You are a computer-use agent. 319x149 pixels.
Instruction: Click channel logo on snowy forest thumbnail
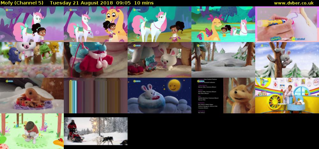pos(201,46)
